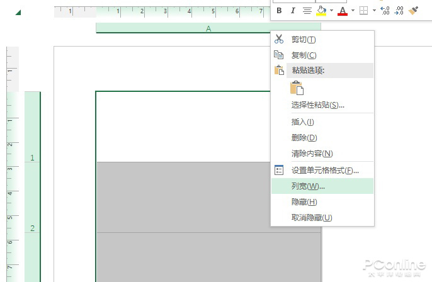Click the center align icon

pos(307,11)
